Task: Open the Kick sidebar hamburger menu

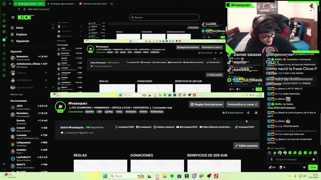Action: [x=13, y=17]
